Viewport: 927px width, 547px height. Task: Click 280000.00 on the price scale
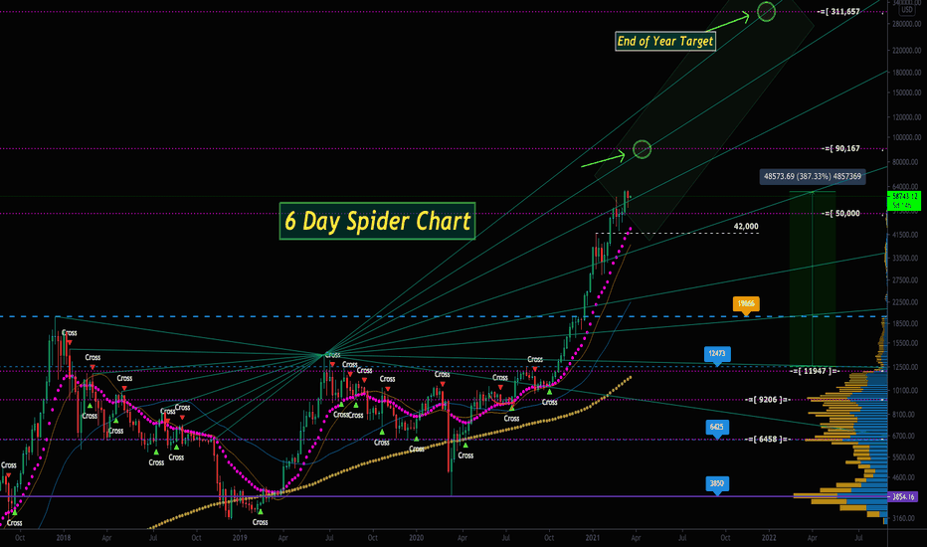tap(906, 24)
